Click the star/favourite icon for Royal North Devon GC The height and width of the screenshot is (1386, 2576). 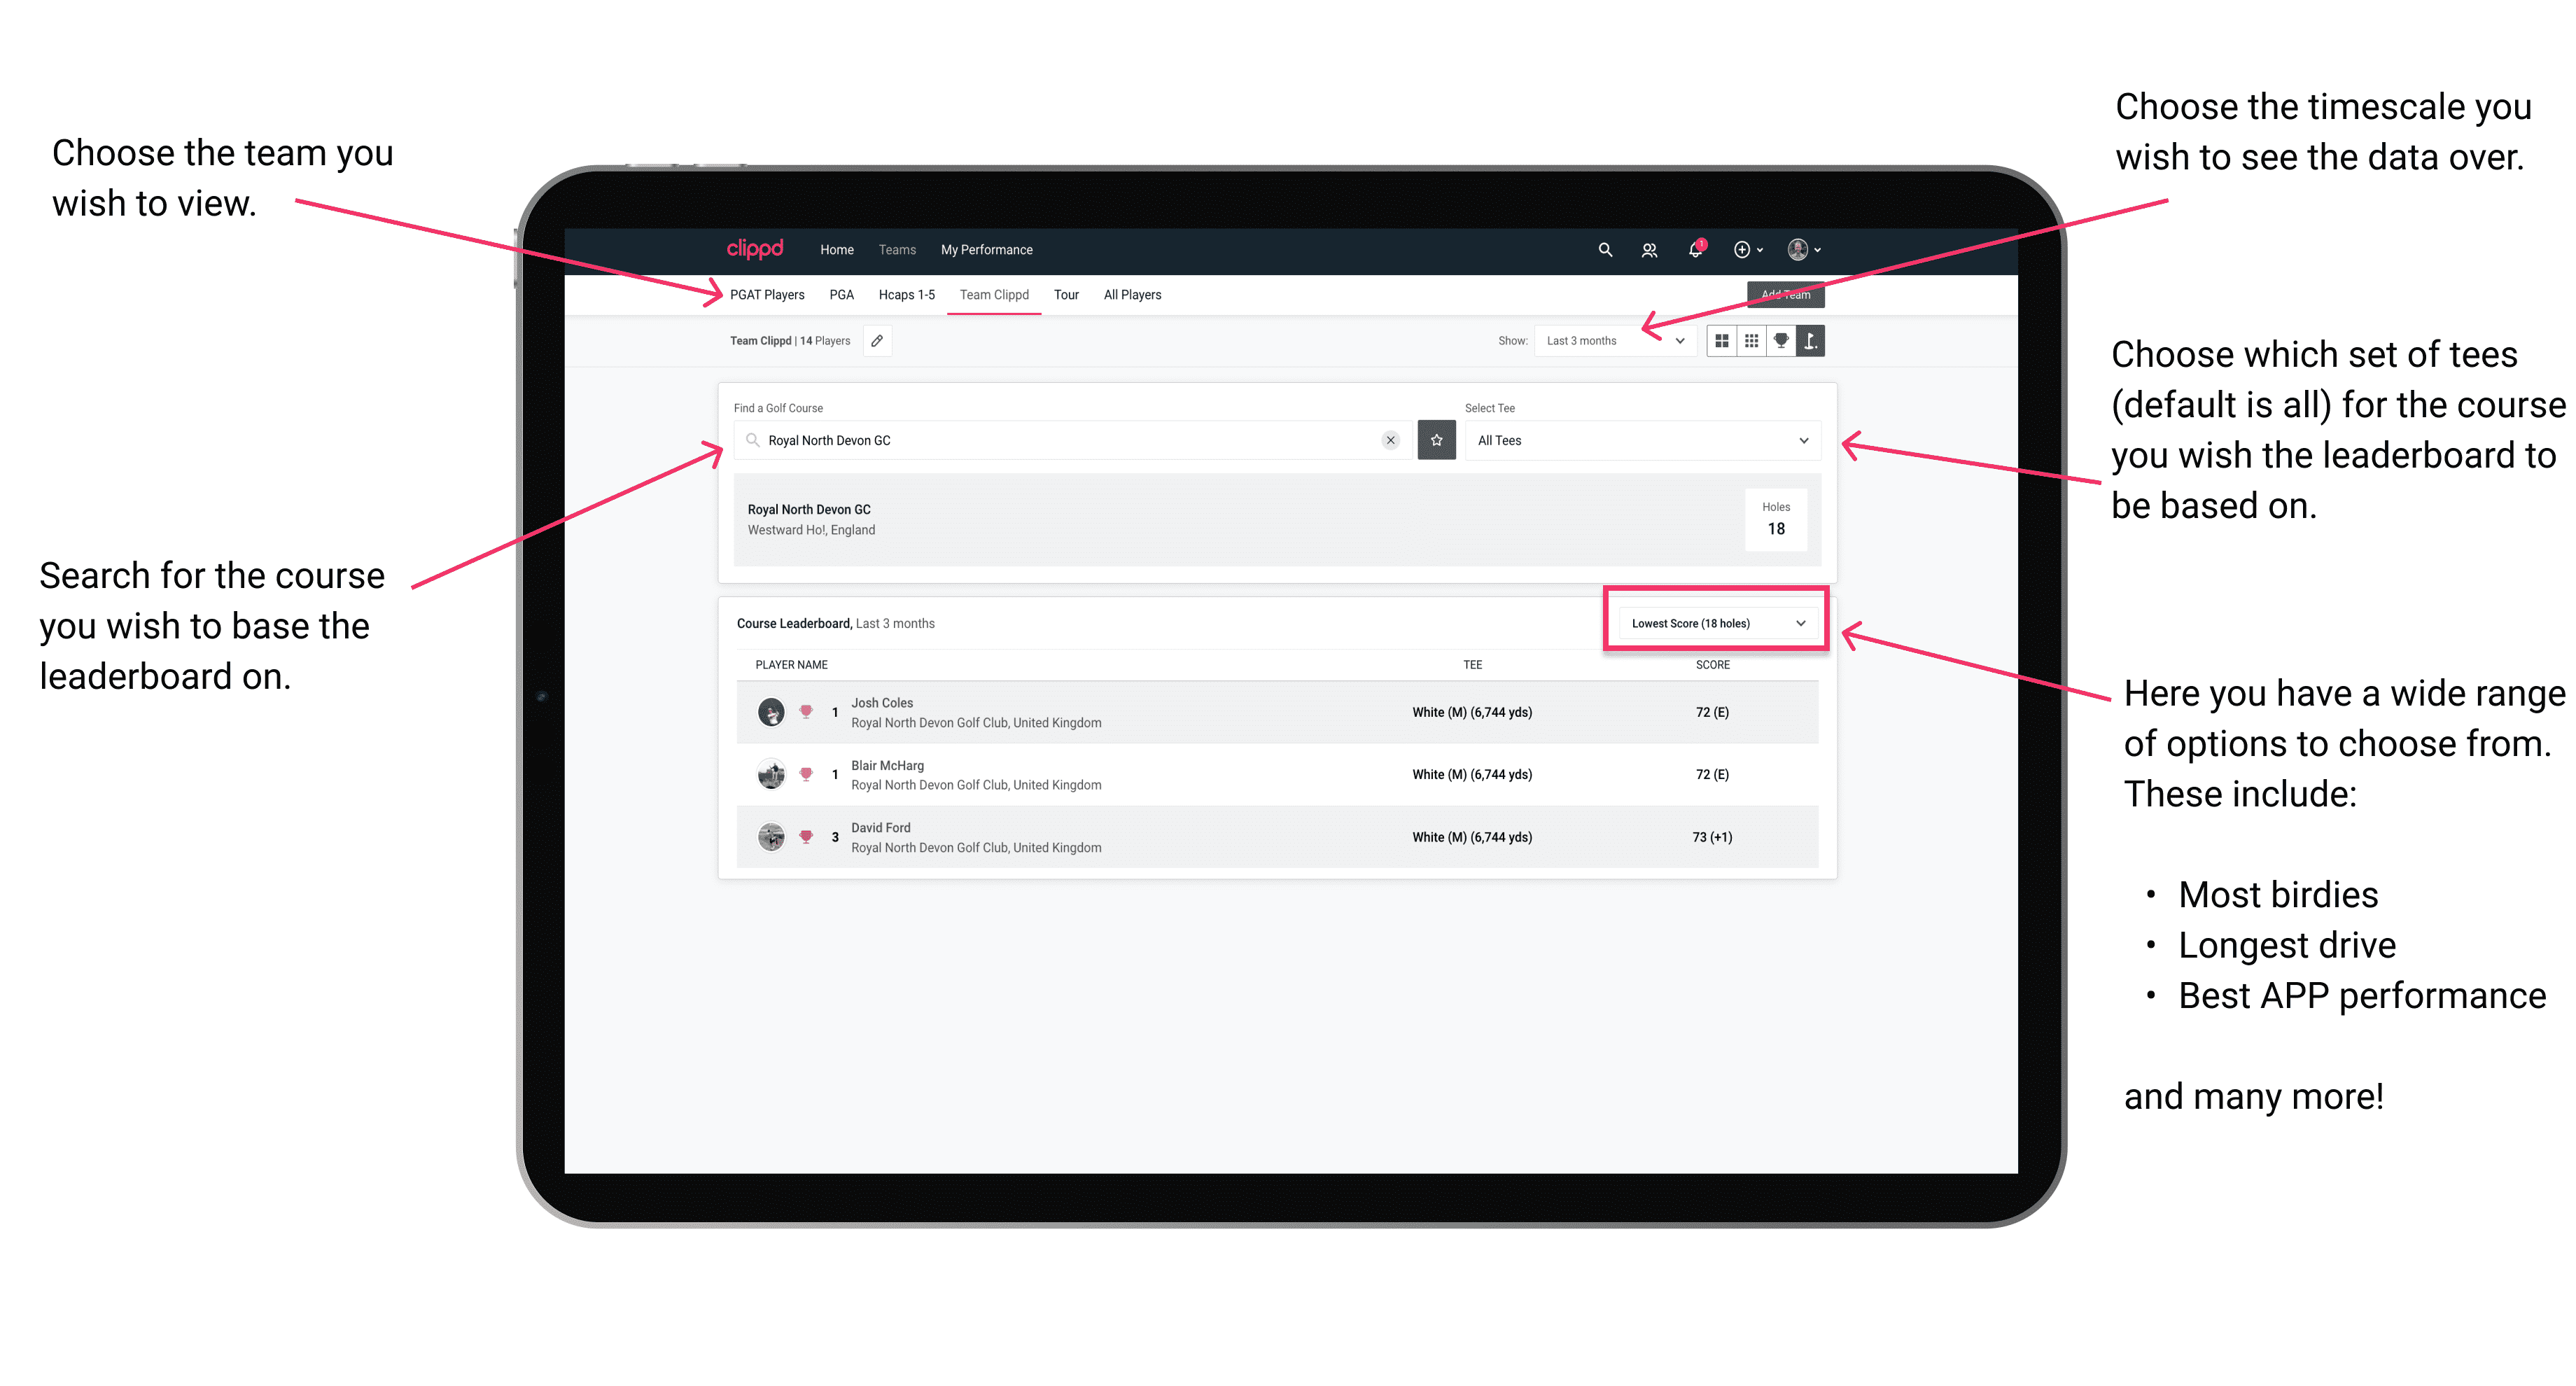[1436, 440]
